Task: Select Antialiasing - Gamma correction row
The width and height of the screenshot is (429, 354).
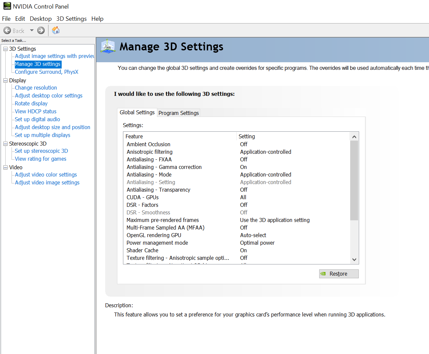Action: tap(236, 167)
